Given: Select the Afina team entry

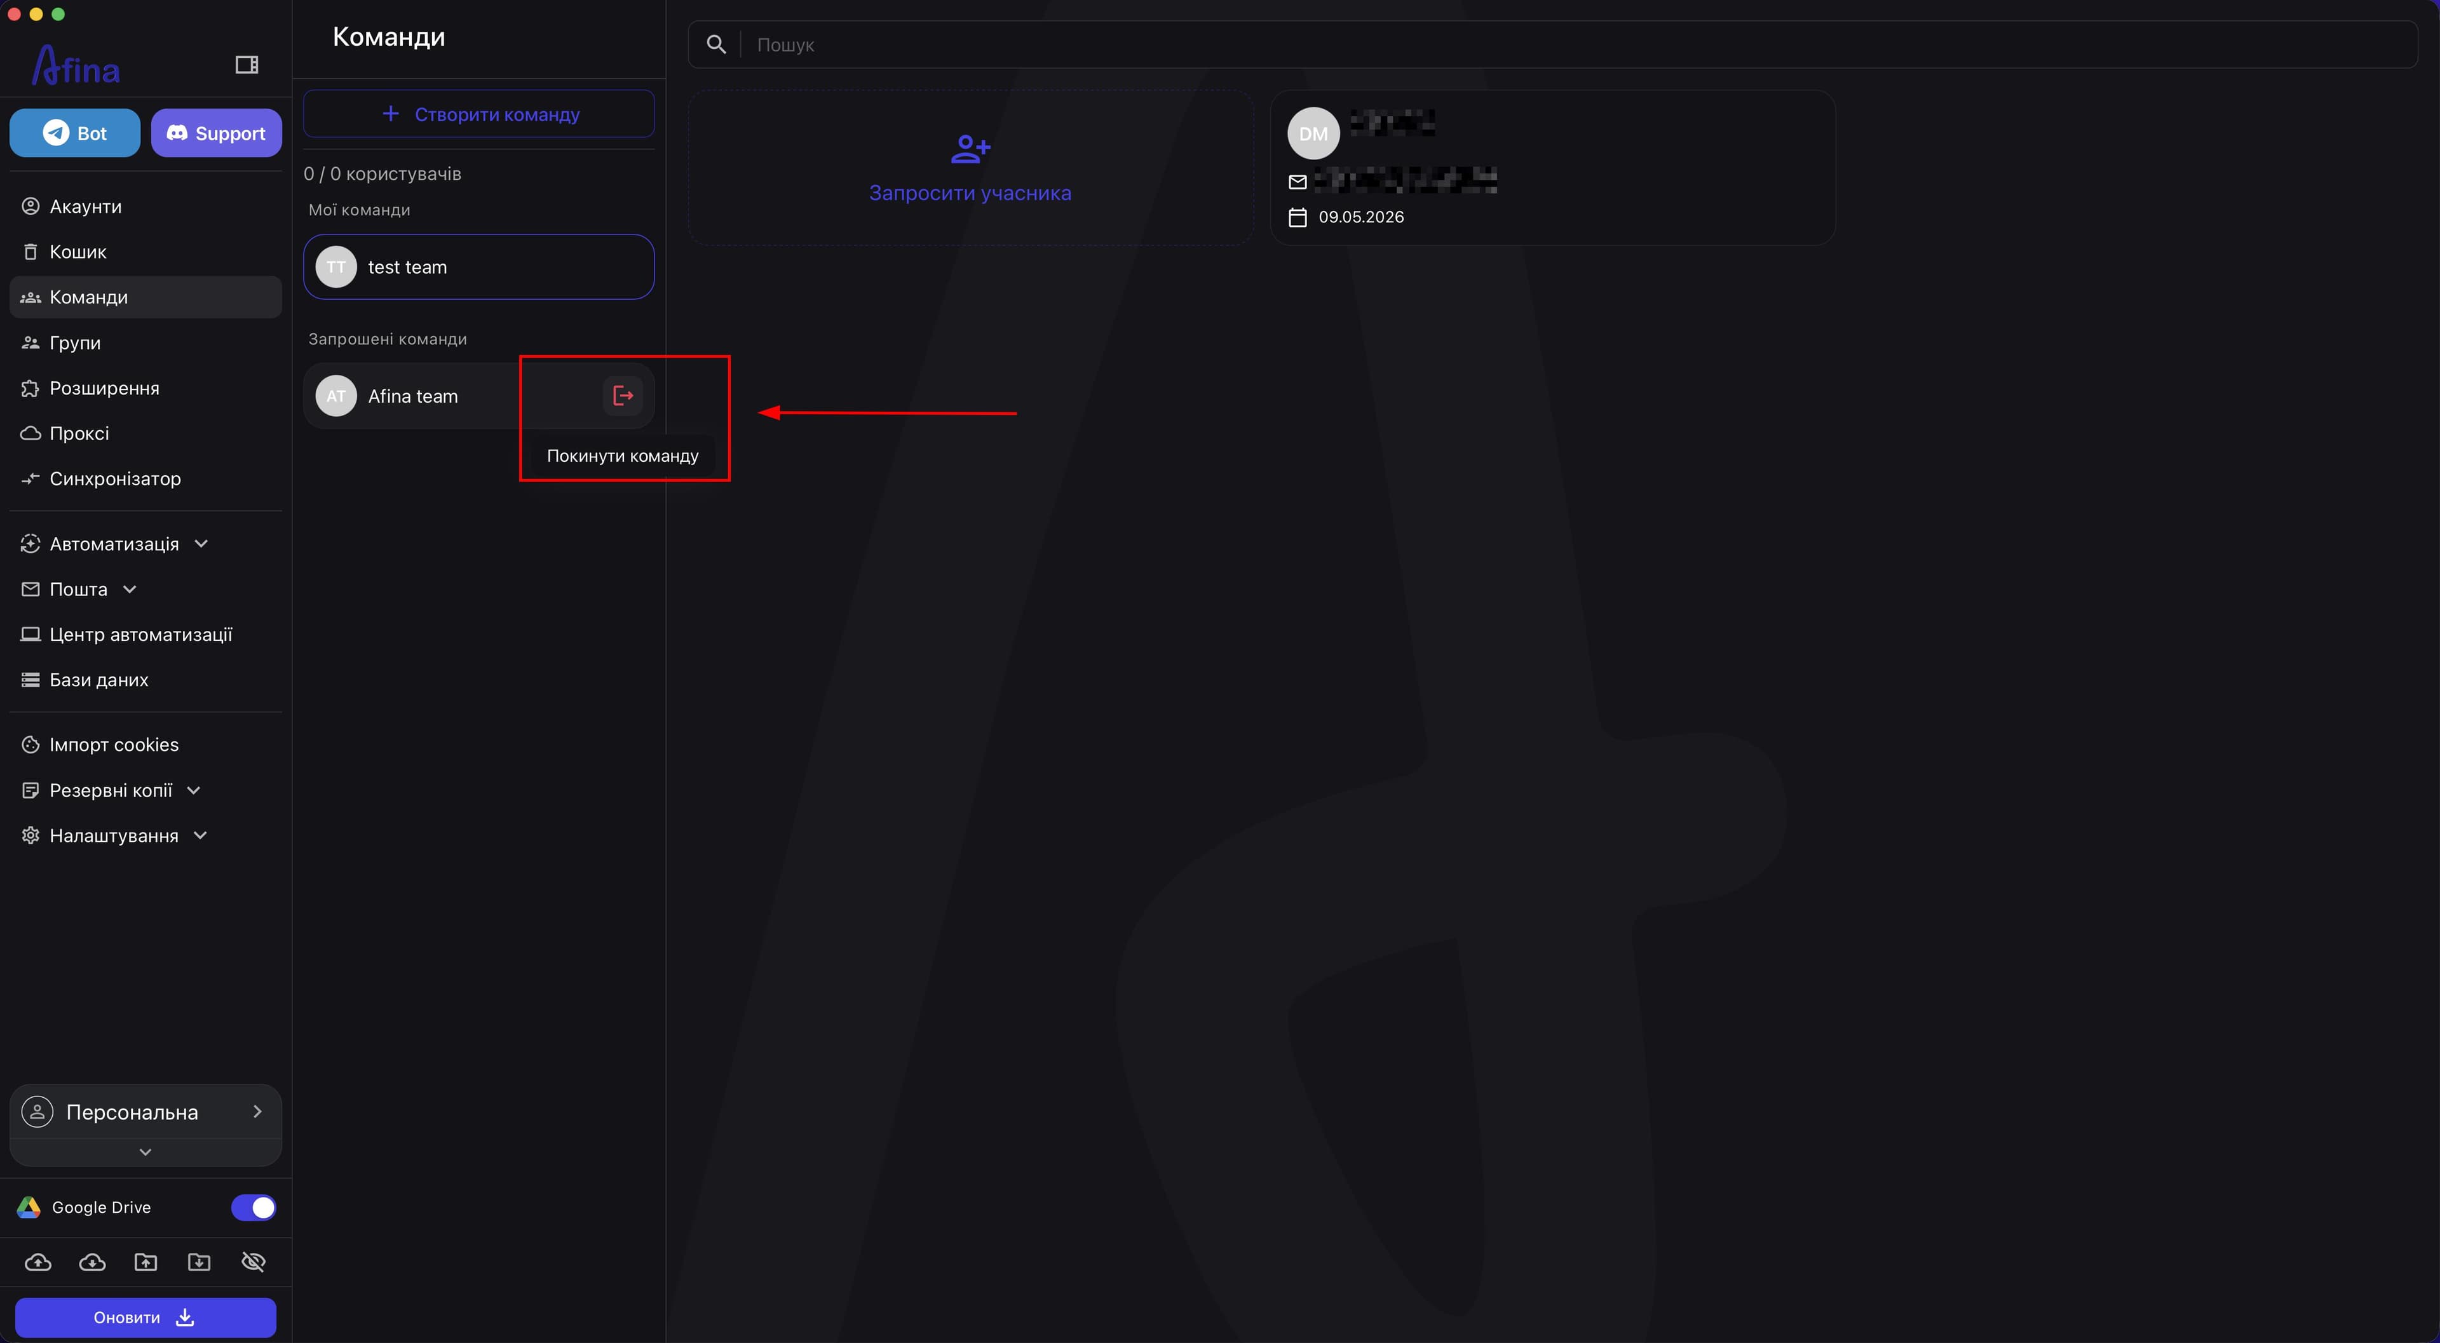Looking at the screenshot, I should tap(478, 396).
